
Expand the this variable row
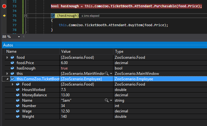[x=7, y=74]
